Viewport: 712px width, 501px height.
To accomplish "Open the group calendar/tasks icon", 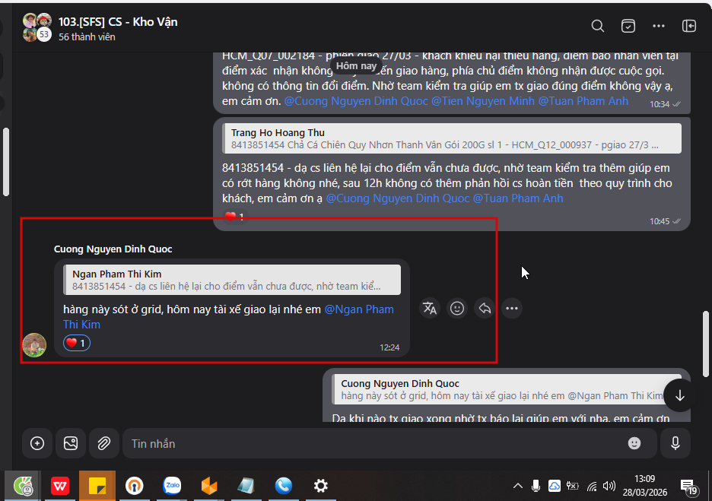I will (x=628, y=27).
